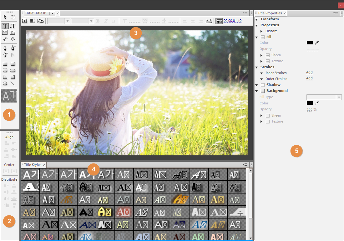
Task: Open the Title Properties panel menu
Action: point(336,13)
